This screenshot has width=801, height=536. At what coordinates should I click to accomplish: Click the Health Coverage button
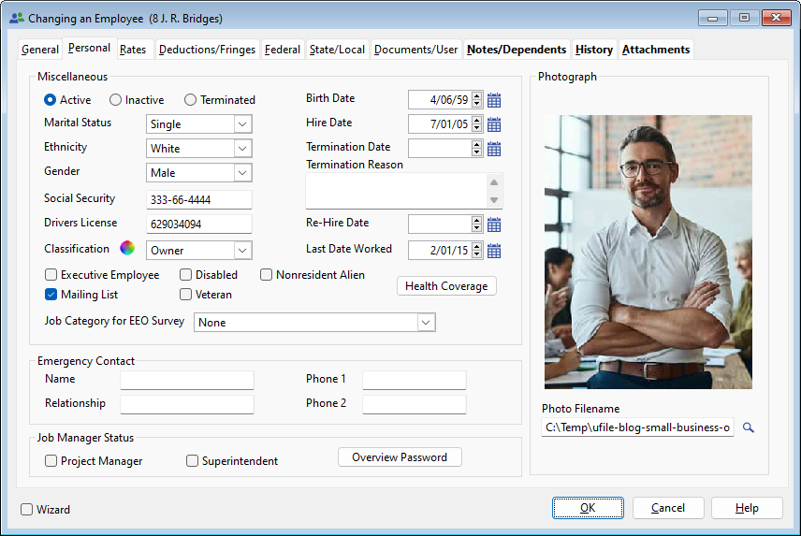click(446, 286)
